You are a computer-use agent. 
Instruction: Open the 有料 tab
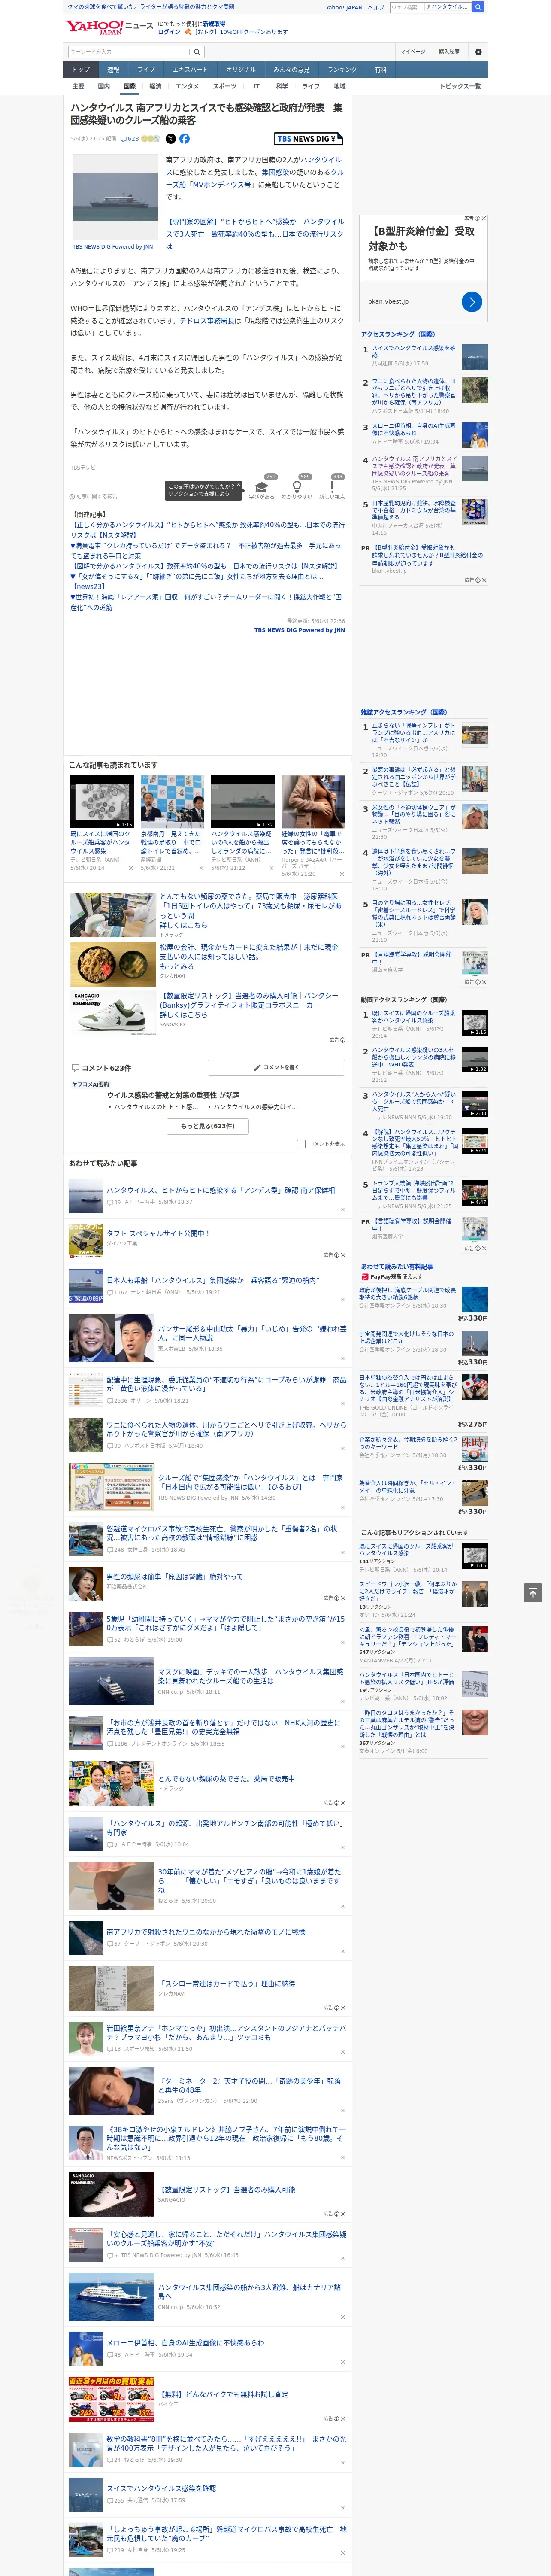(380, 70)
